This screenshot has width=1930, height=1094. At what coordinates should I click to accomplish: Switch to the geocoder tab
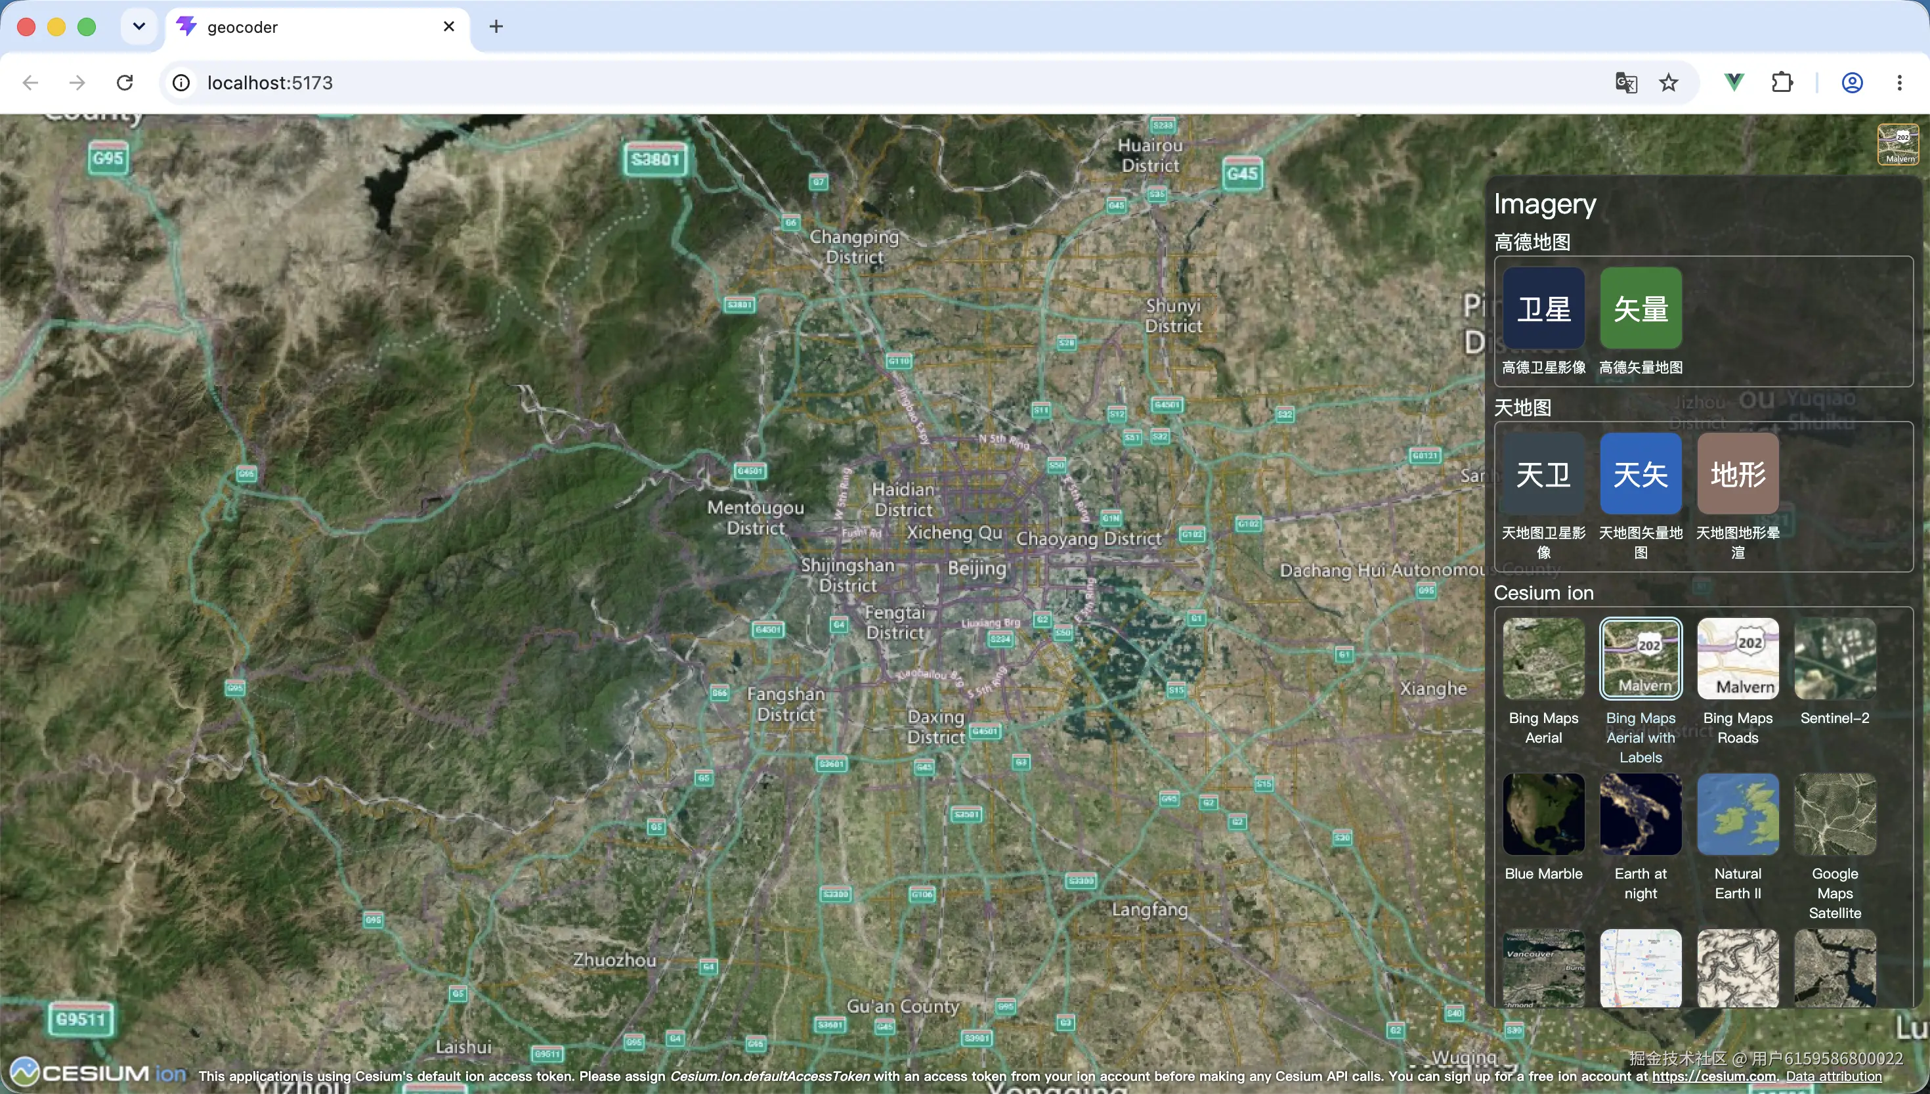coord(317,27)
